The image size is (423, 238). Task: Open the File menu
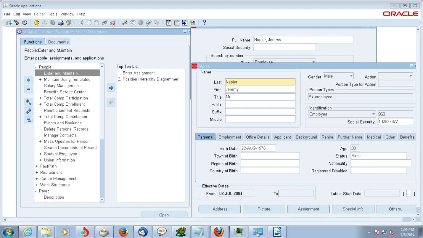click(x=7, y=14)
